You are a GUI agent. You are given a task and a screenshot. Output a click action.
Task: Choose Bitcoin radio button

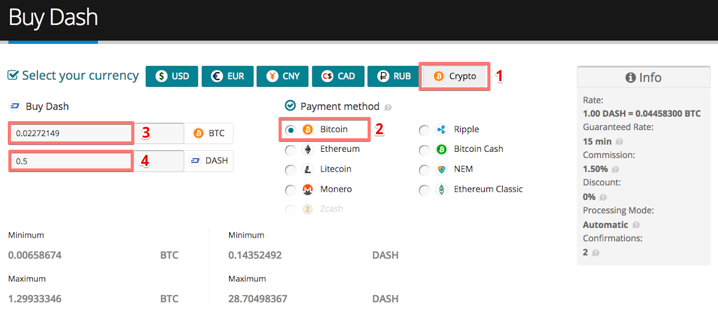[291, 129]
